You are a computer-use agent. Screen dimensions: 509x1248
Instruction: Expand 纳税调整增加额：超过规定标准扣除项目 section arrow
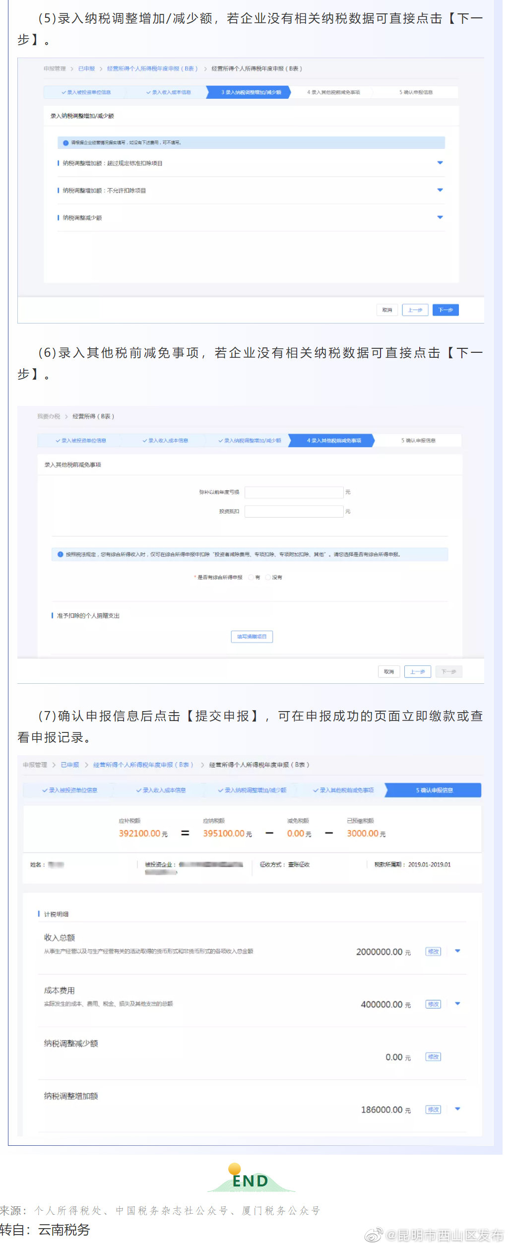pos(440,163)
